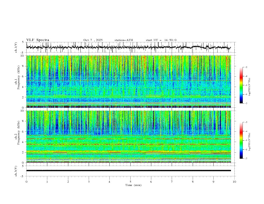This screenshot has width=264, height=204.
Task: Click the "station=ATH" header label
Action: (x=124, y=40)
